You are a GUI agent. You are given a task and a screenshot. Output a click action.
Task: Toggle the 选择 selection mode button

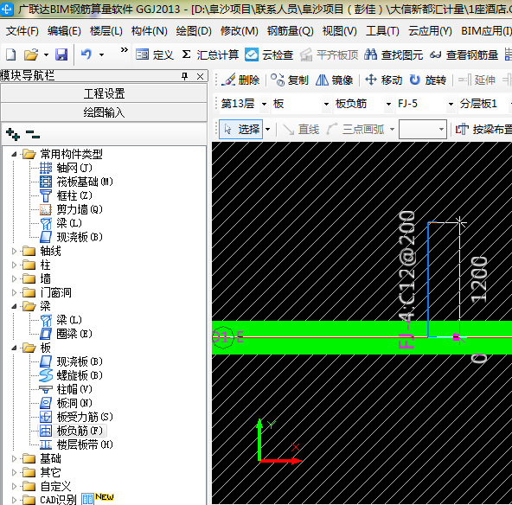point(241,129)
